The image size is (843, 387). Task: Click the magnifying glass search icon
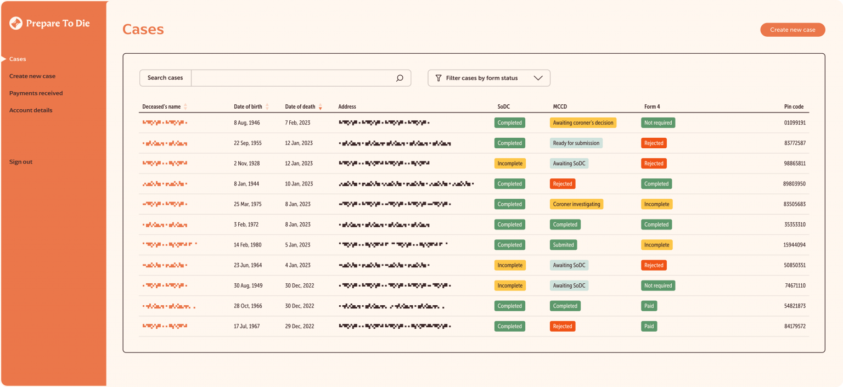[x=400, y=78]
